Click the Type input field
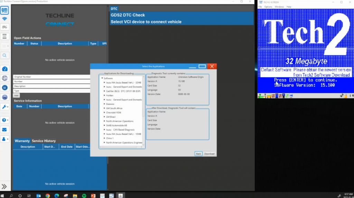 (52, 91)
